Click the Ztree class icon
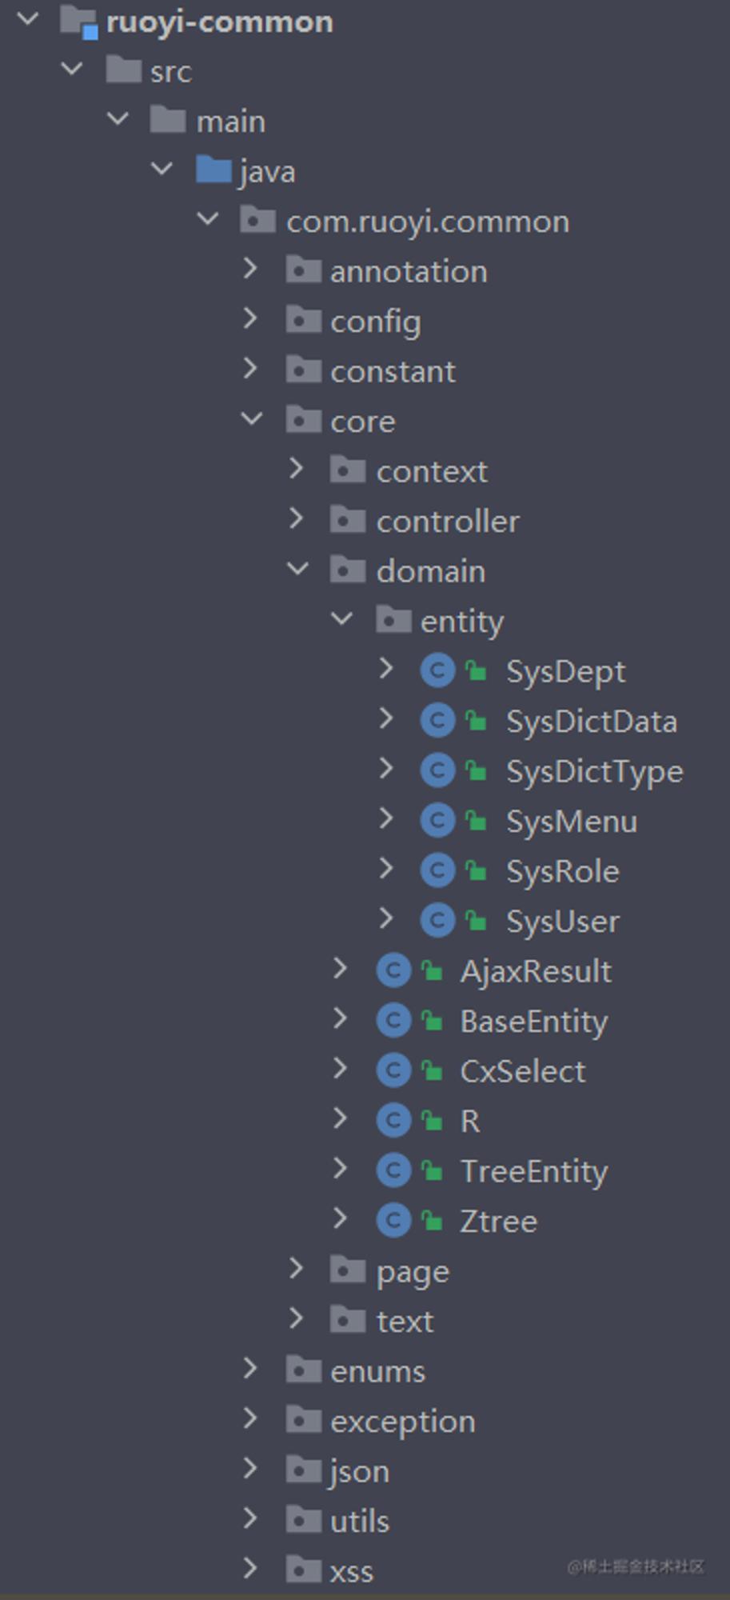 tap(393, 1221)
